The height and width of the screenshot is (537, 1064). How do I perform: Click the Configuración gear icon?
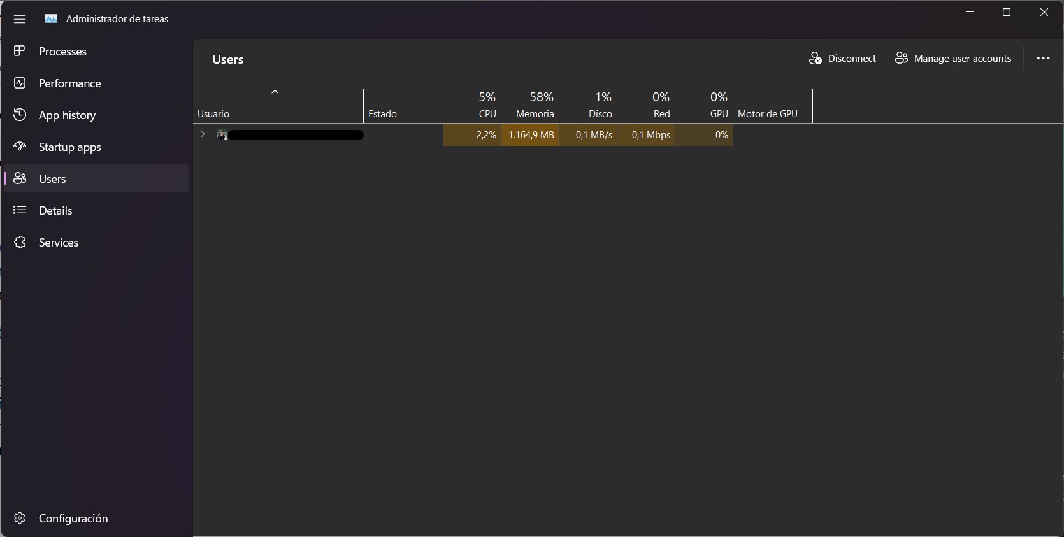coord(20,518)
